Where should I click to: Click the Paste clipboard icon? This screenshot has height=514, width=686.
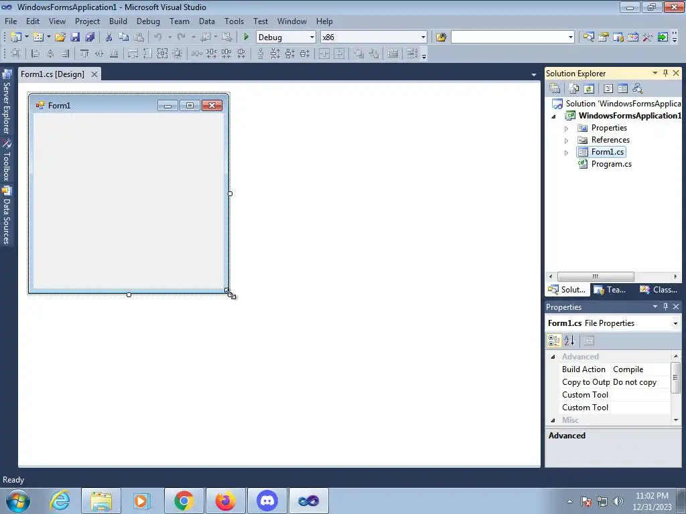tap(139, 37)
